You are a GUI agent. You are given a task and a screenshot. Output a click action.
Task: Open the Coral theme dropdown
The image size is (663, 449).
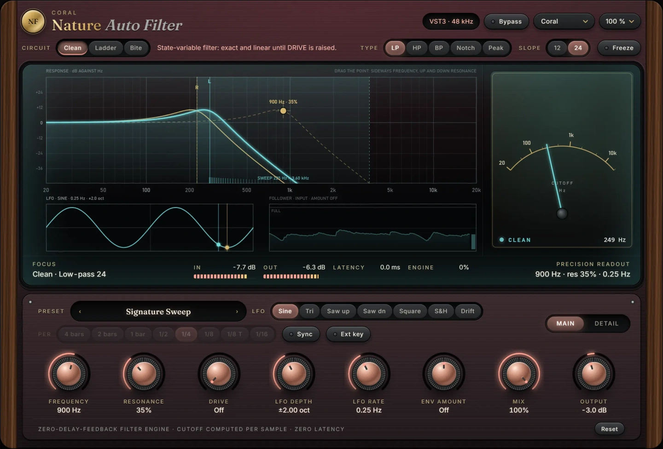click(564, 22)
